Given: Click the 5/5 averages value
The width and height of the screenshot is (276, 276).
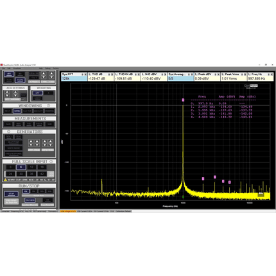Looking at the screenshot, I should pyautogui.click(x=171, y=78).
